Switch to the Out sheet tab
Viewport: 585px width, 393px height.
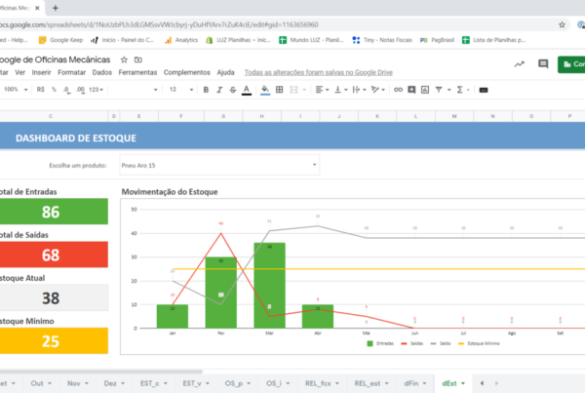coord(40,383)
